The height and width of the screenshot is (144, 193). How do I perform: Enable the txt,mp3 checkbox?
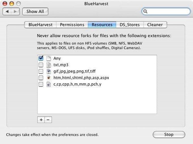[41, 65]
